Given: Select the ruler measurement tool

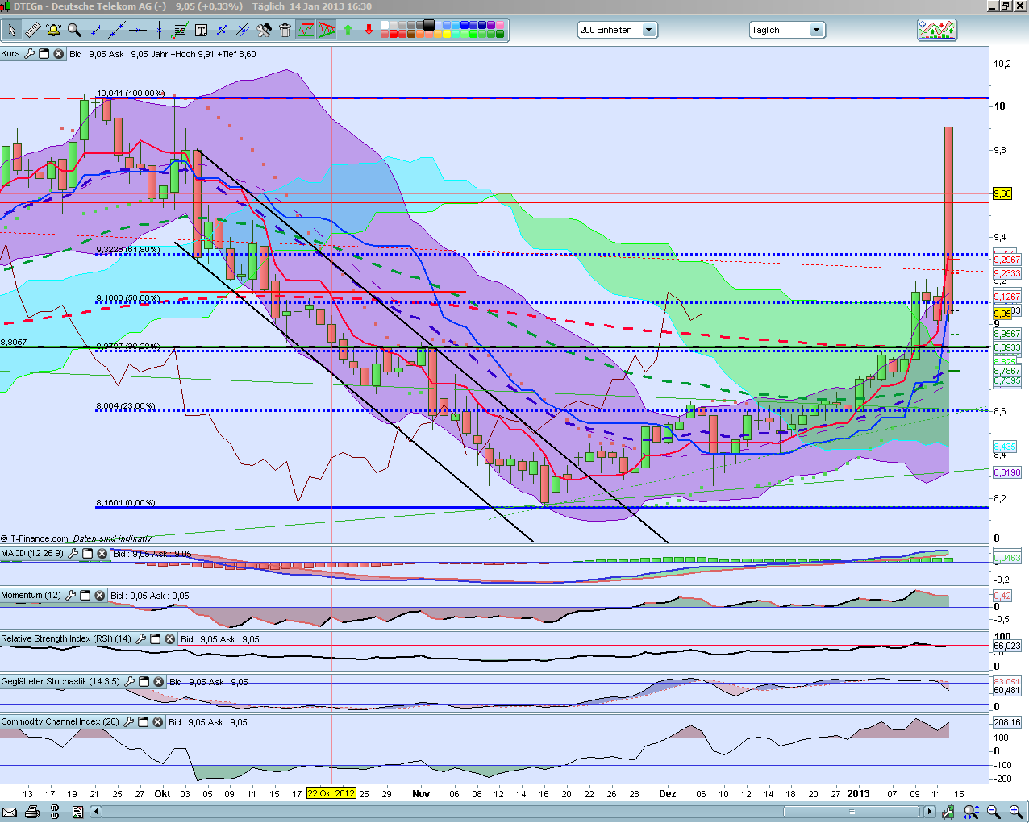Looking at the screenshot, I should point(32,31).
